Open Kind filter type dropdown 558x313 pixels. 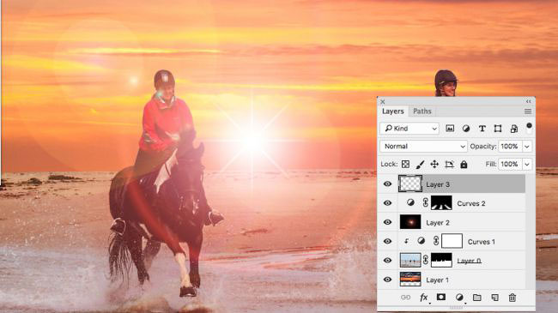[x=409, y=129]
